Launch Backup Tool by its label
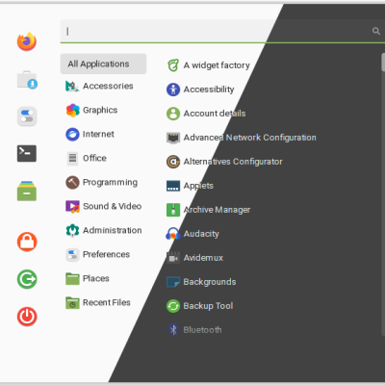The width and height of the screenshot is (385, 385). pyautogui.click(x=208, y=306)
